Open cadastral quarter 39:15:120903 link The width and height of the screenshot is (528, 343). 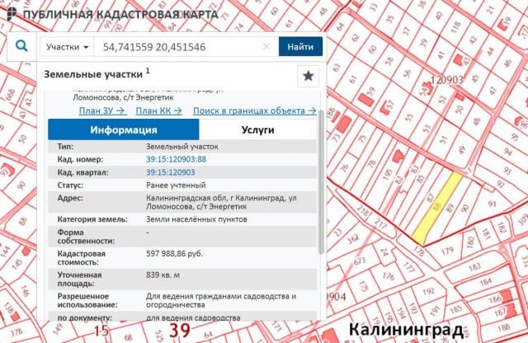170,172
